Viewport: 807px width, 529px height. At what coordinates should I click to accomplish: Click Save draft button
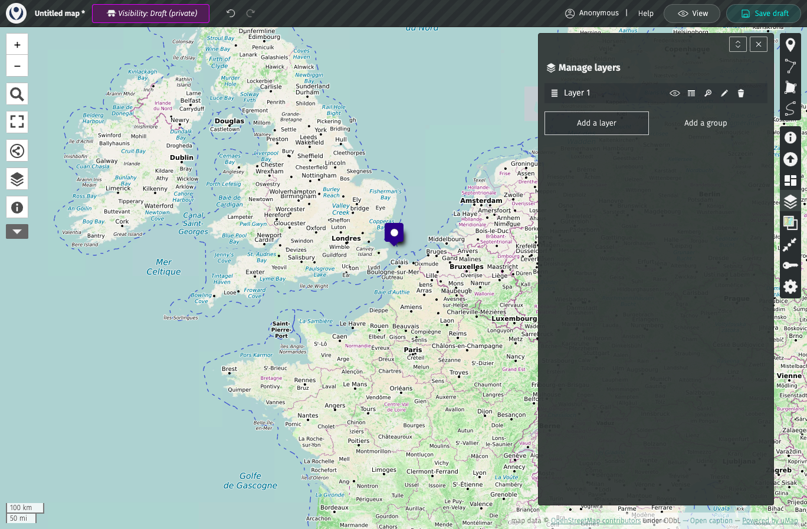pyautogui.click(x=765, y=14)
